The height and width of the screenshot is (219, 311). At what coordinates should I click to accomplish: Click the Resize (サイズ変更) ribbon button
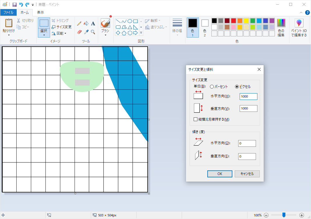point(61,27)
